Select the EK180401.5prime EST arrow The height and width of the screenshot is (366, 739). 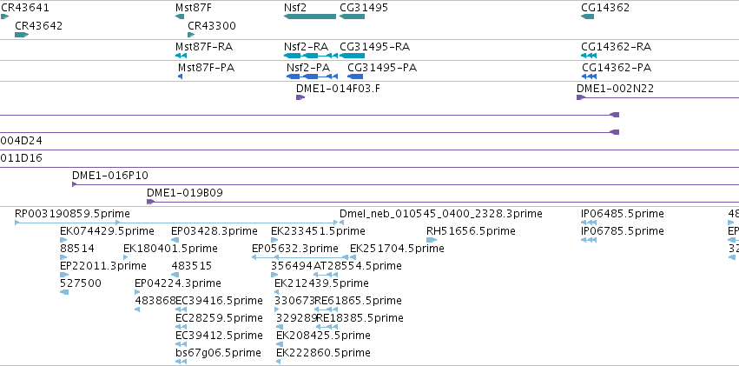pyautogui.click(x=125, y=257)
